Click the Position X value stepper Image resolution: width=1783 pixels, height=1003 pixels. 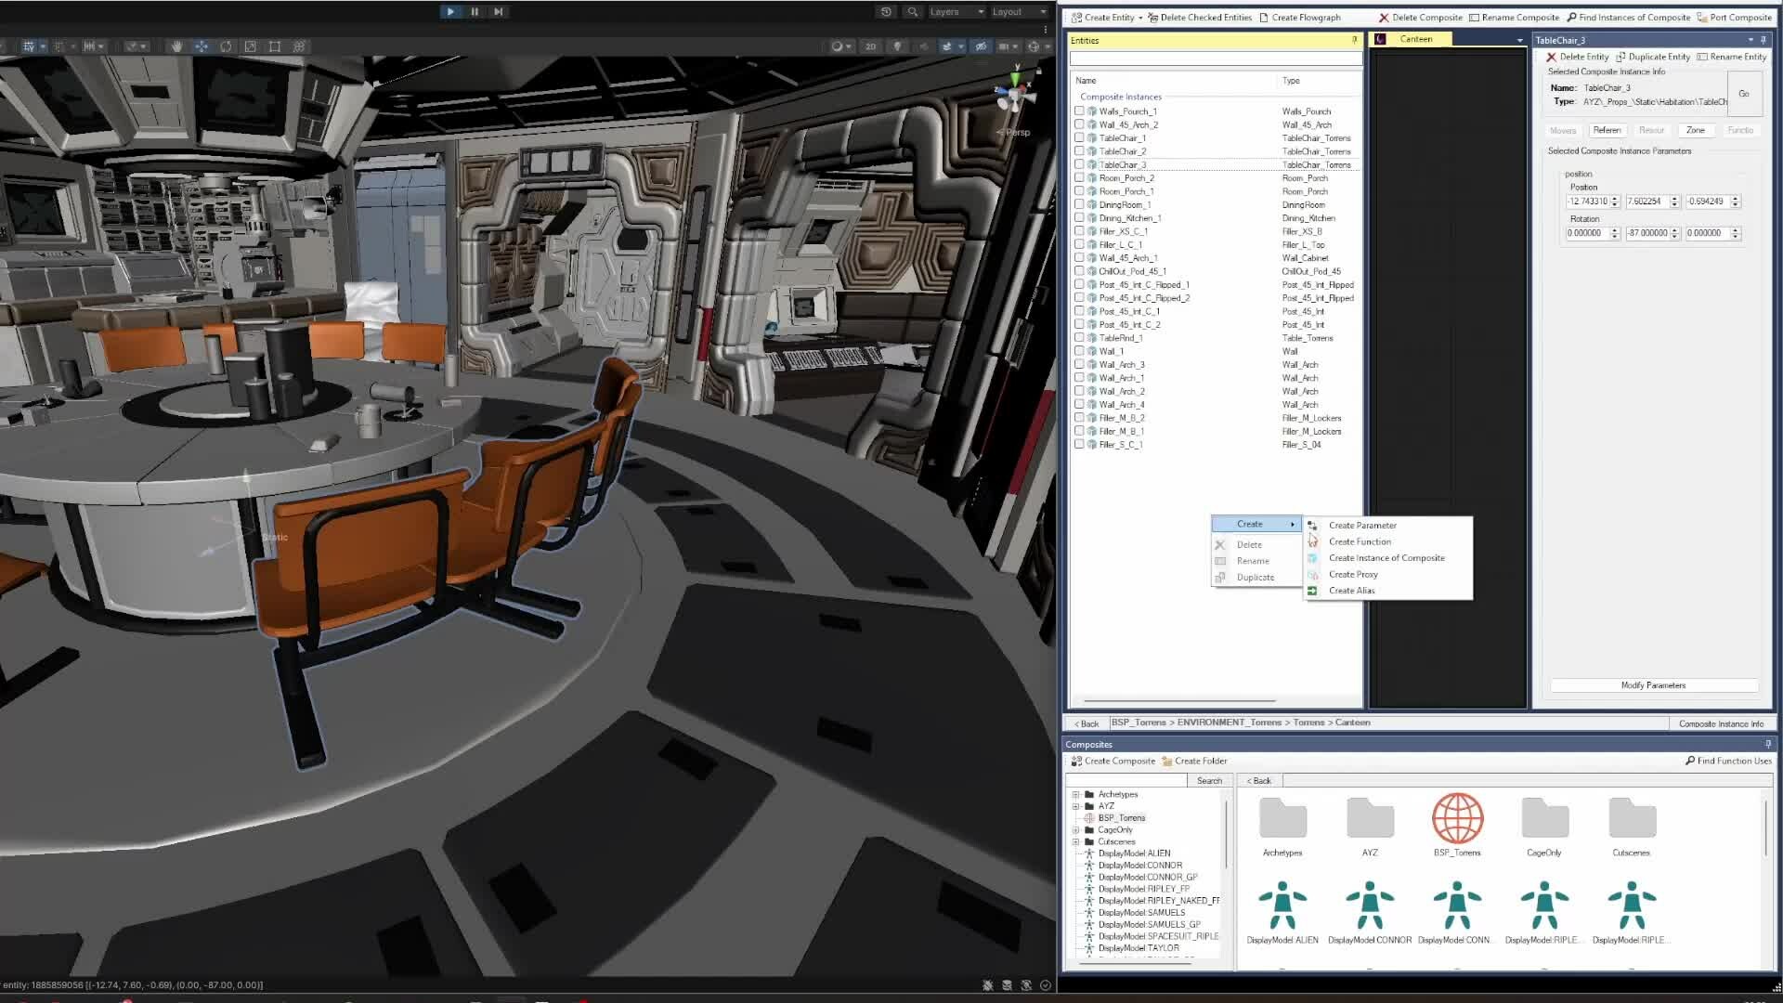[1615, 202]
